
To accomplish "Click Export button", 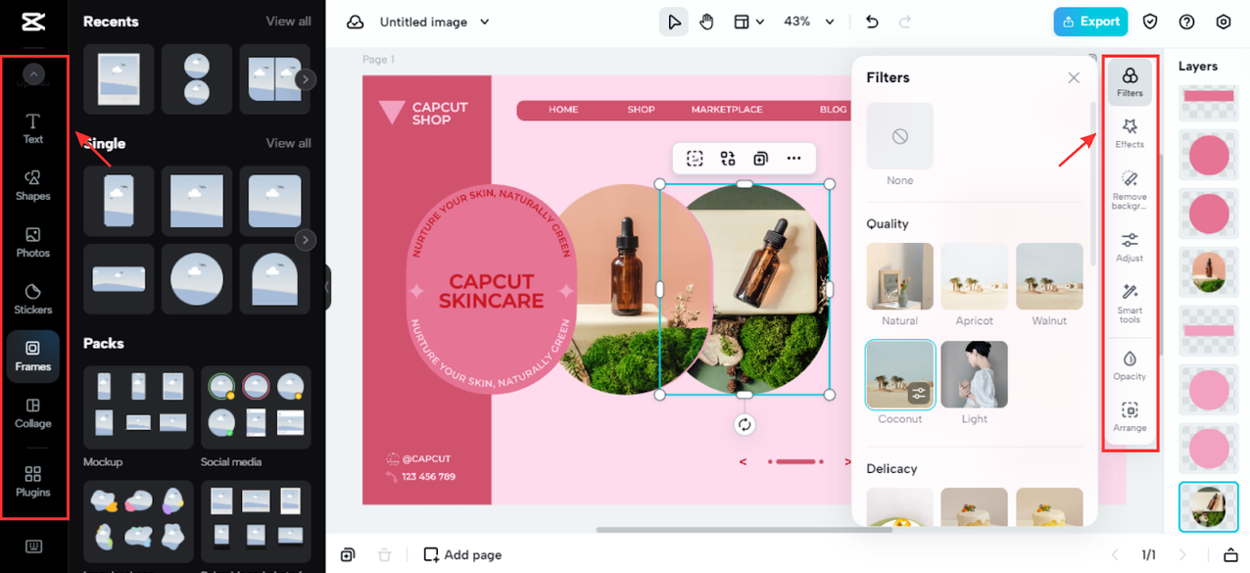I will (1090, 22).
